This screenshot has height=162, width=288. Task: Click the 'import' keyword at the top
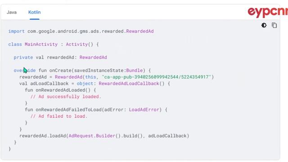click(x=16, y=31)
